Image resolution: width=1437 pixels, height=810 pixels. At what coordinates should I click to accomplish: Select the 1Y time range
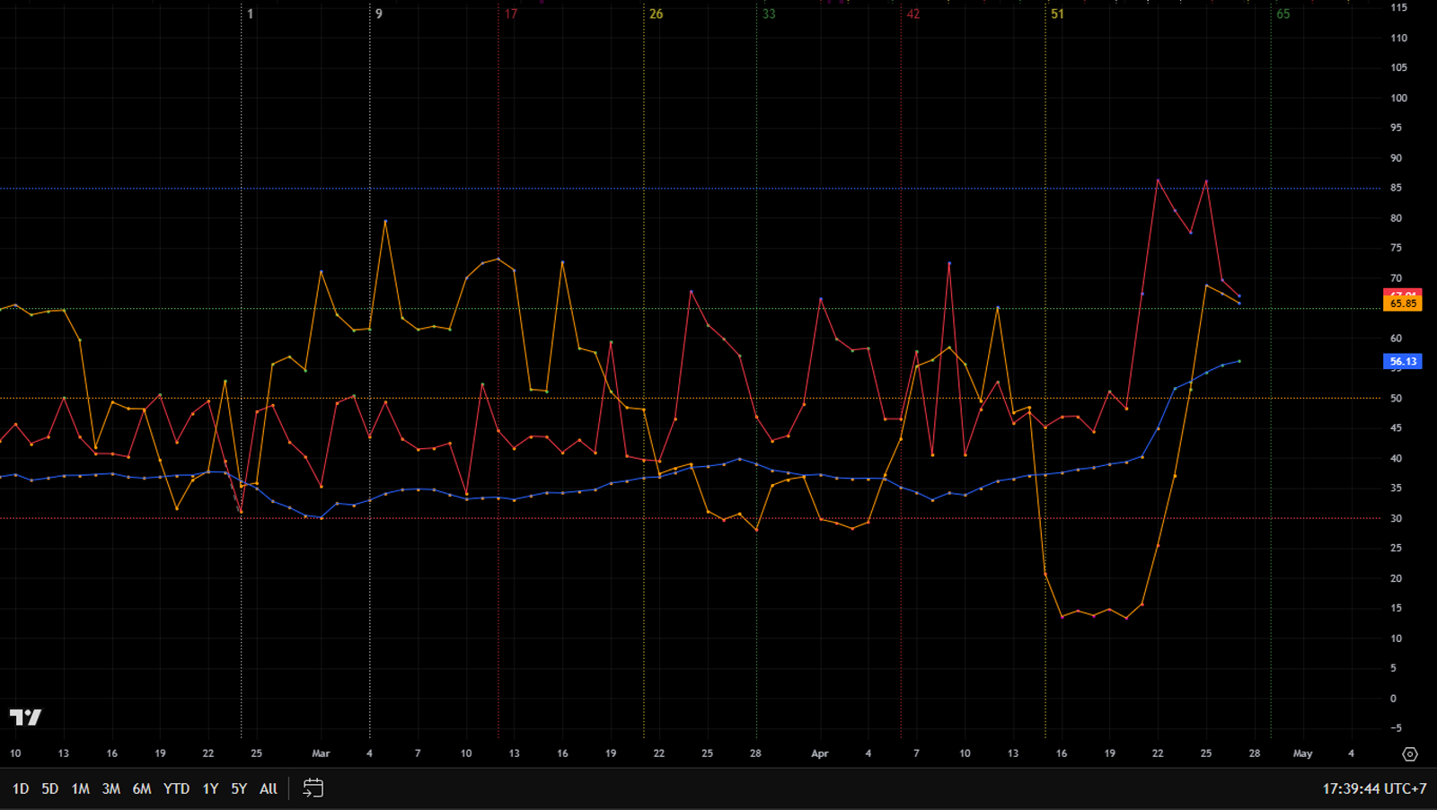pyautogui.click(x=210, y=788)
